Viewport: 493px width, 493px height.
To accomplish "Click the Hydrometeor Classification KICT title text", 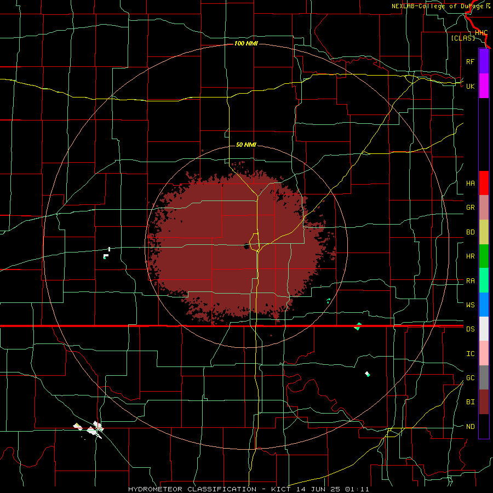I will click(x=248, y=489).
